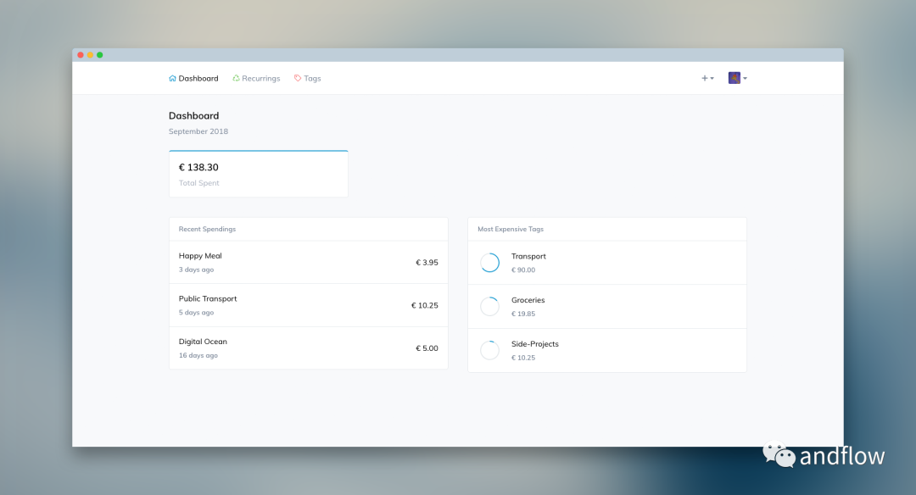Viewport: 916px width, 495px height.
Task: Click the Side-Projects progress circle icon
Action: coord(489,350)
